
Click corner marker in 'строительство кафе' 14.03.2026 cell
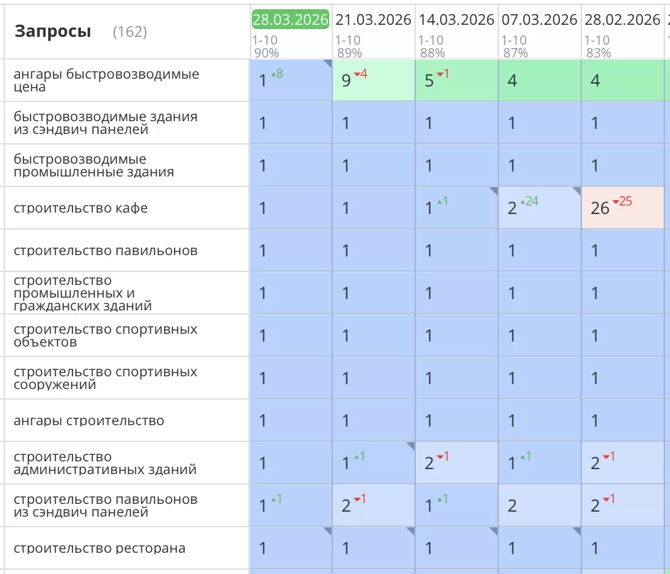click(x=493, y=191)
